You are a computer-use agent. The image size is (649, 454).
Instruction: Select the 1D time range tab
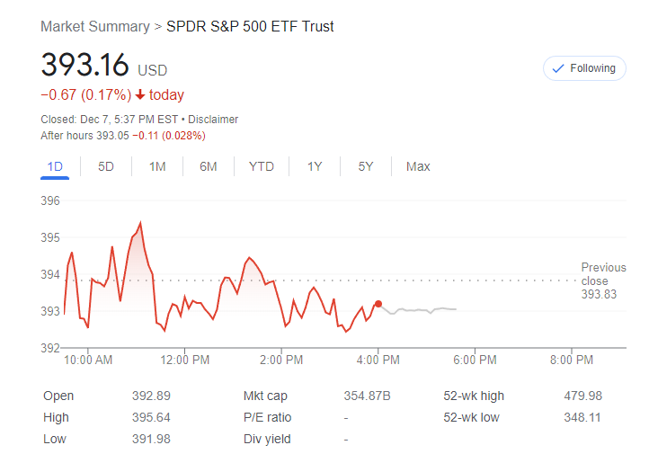(55, 166)
